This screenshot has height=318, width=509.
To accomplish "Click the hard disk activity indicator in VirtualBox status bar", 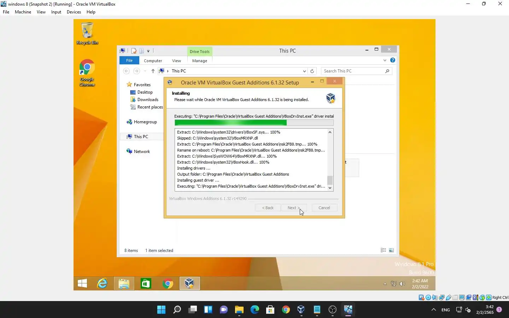I will pyautogui.click(x=421, y=298).
